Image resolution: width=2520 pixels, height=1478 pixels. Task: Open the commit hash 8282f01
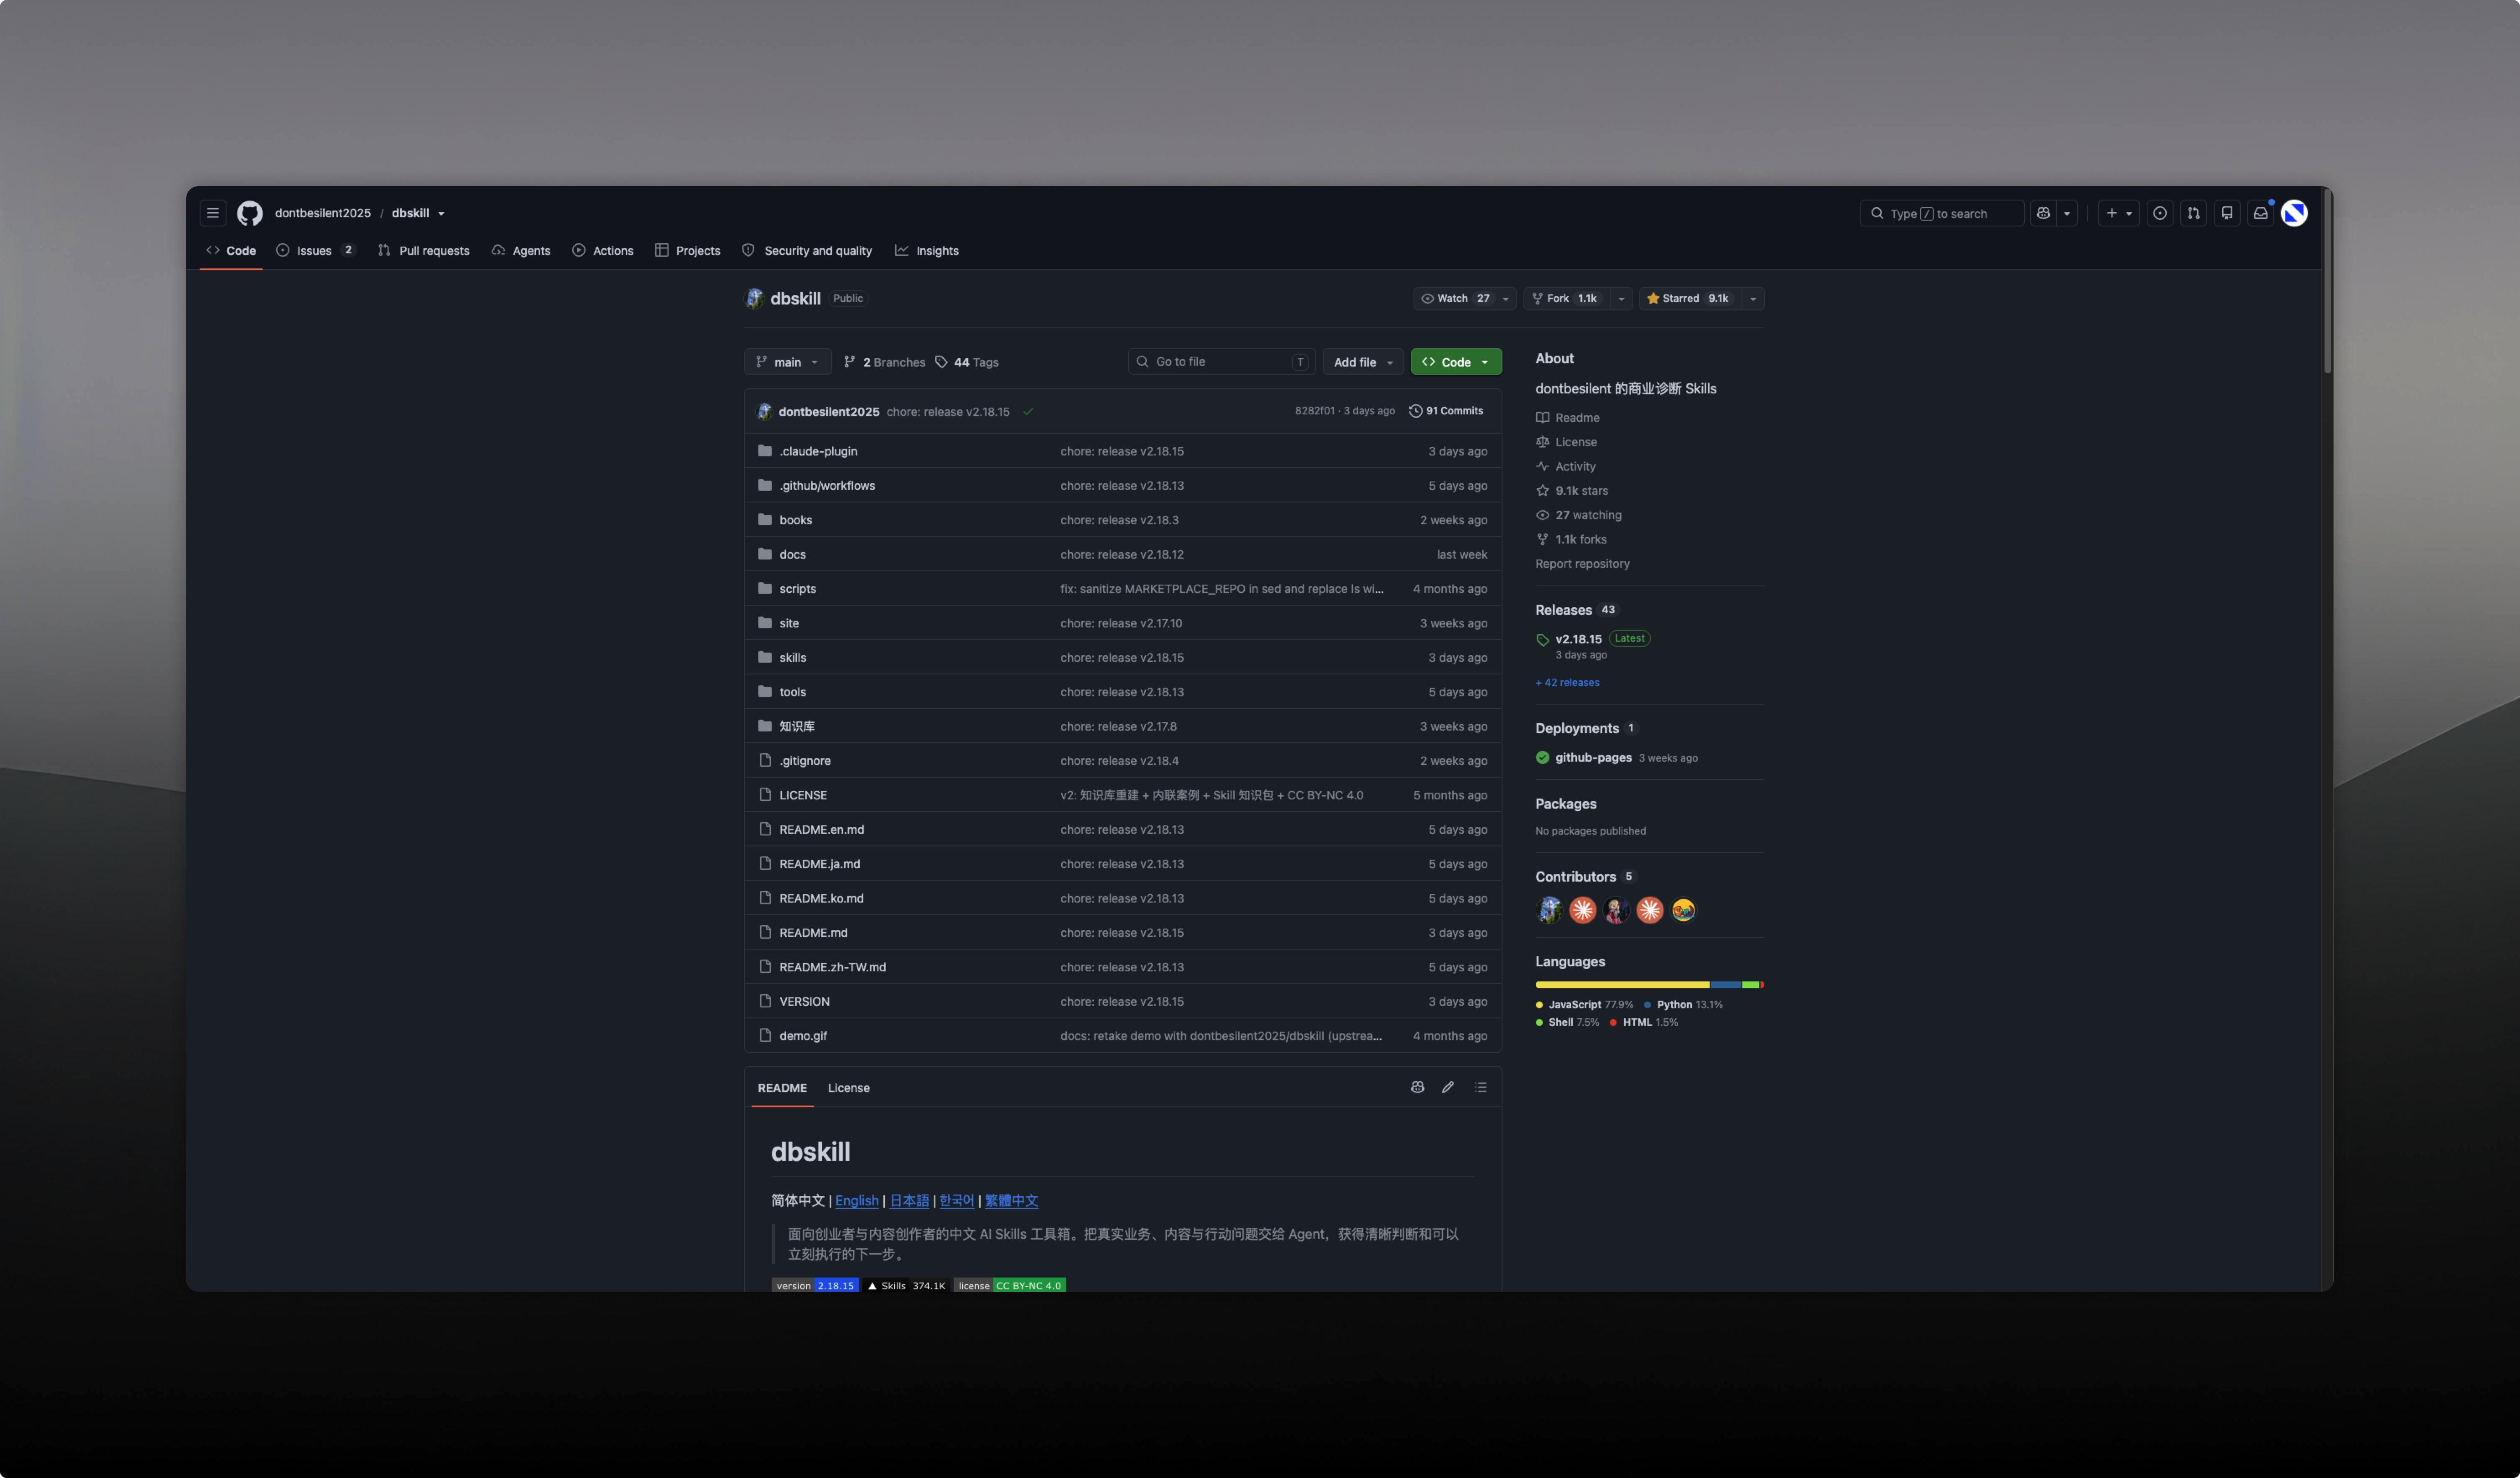point(1314,411)
